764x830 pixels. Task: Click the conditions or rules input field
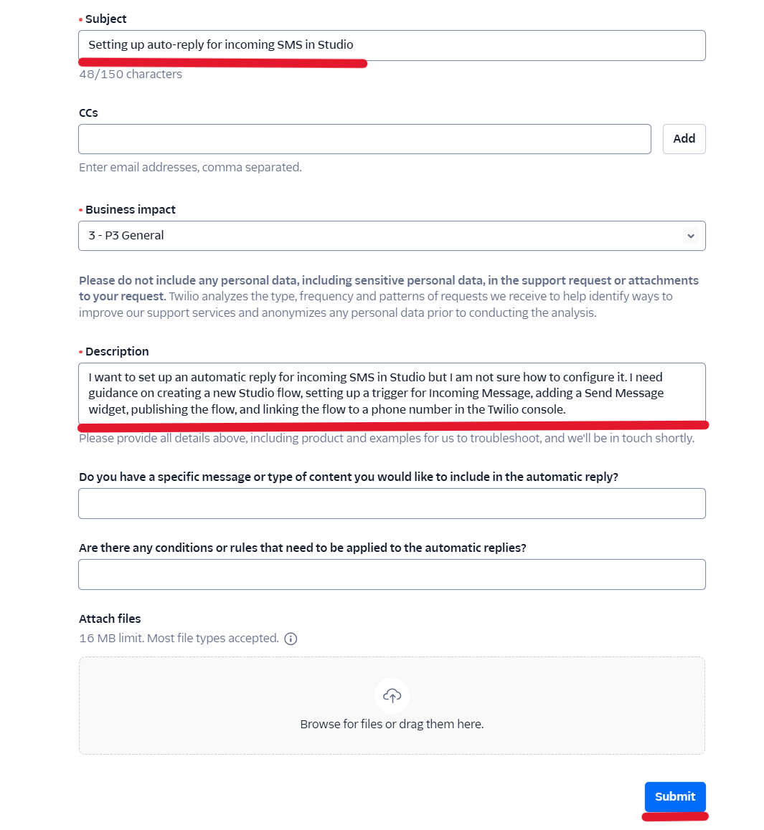pos(392,574)
